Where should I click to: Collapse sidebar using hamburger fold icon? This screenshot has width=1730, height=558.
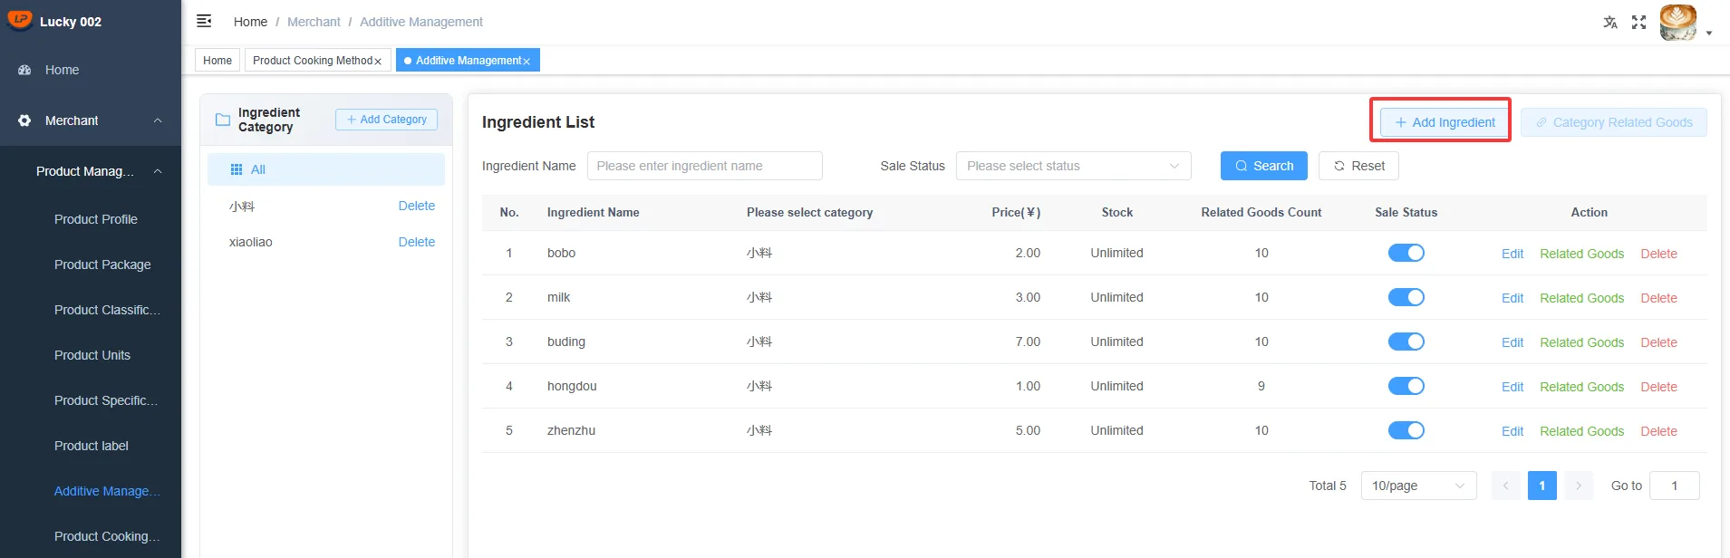click(x=204, y=21)
